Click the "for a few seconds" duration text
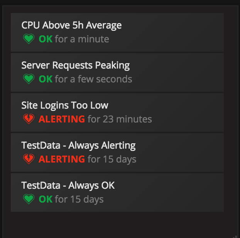The height and width of the screenshot is (238, 240). (x=93, y=79)
